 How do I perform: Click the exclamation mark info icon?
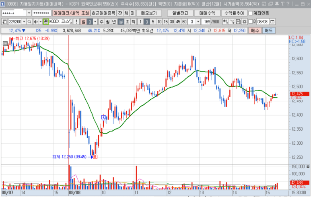coord(76,21)
